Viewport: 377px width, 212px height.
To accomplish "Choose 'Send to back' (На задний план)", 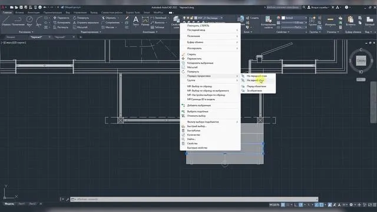I will tap(258, 80).
